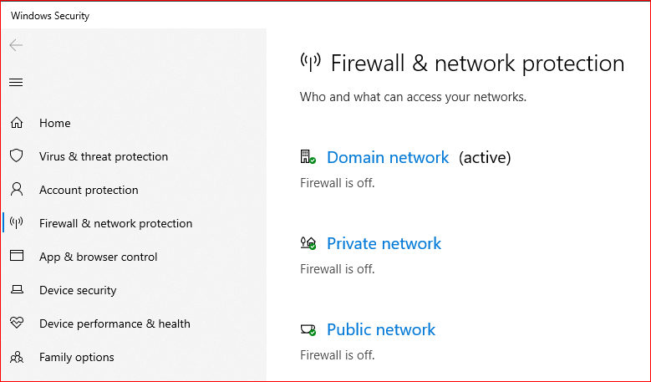Open the Domain network settings link
The image size is (651, 382).
(387, 157)
